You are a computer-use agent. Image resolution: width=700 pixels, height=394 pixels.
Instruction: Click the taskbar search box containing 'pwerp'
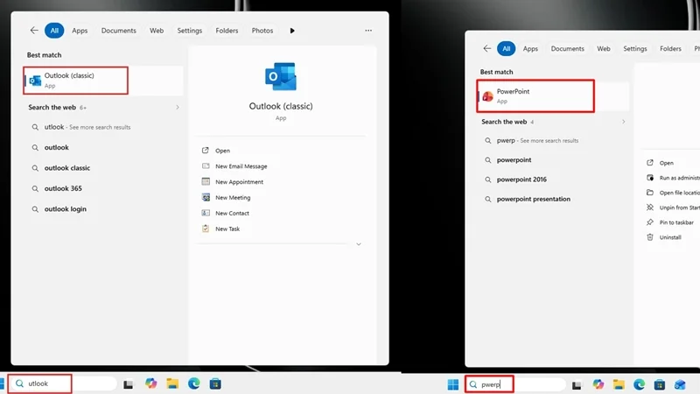click(515, 384)
